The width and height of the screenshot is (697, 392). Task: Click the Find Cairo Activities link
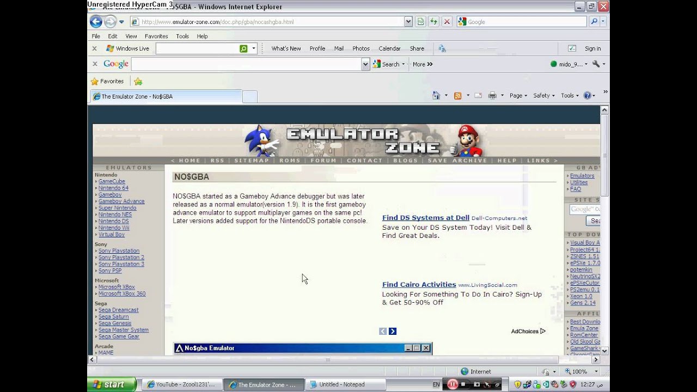(x=419, y=284)
